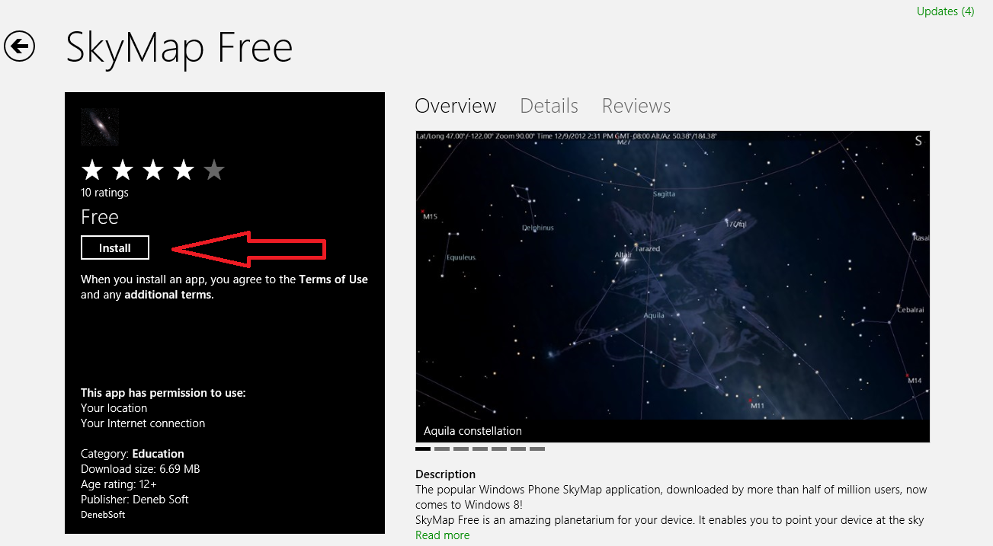Click 'Your Internet connection' permission text
993x546 pixels.
point(143,423)
